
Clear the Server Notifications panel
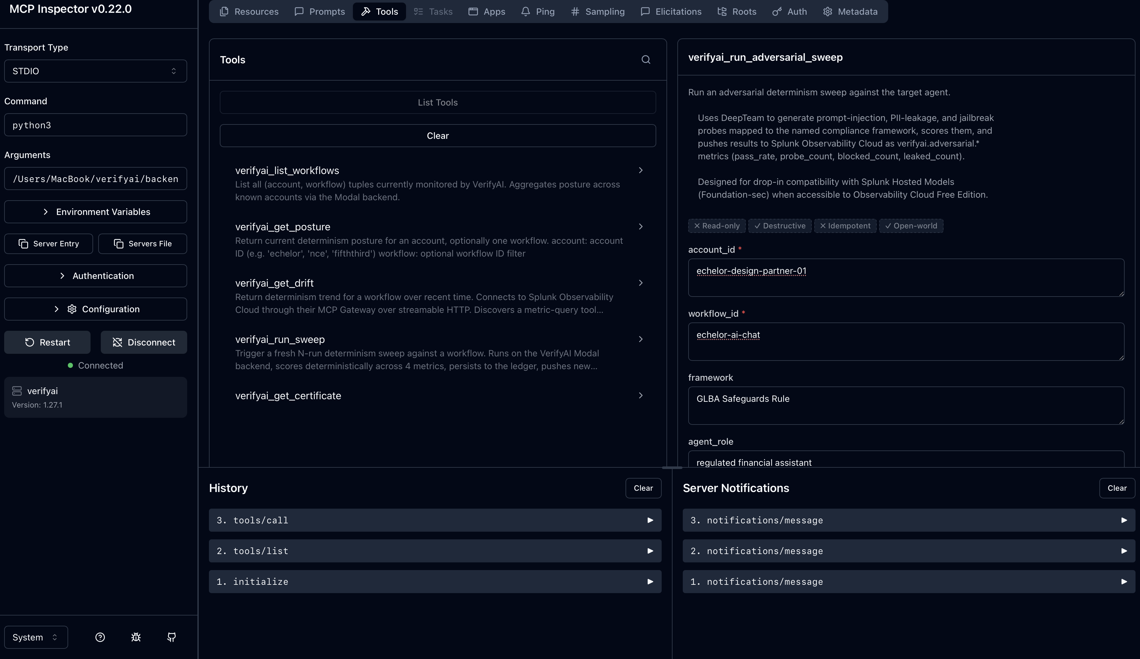click(1116, 488)
